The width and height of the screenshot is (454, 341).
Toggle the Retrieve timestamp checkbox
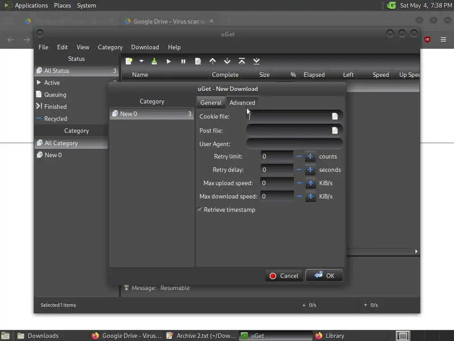[200, 210]
